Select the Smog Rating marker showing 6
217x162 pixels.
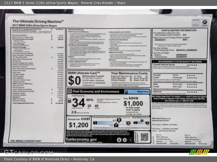click(142, 121)
